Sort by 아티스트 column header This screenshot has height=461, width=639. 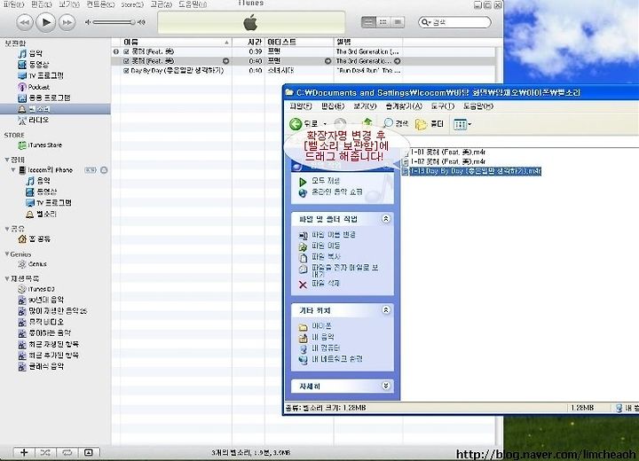299,42
